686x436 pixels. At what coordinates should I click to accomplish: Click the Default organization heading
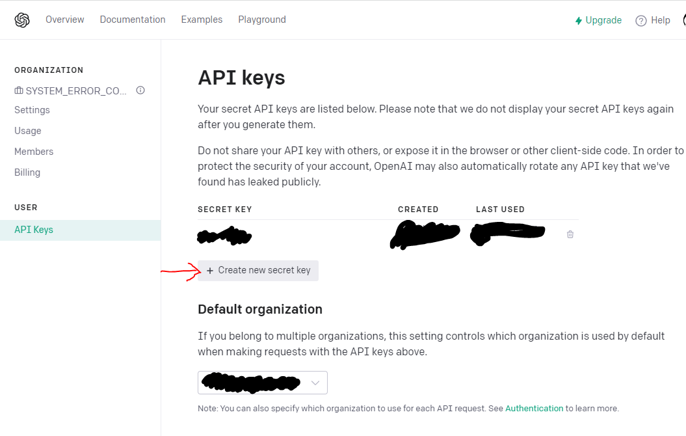click(x=260, y=309)
